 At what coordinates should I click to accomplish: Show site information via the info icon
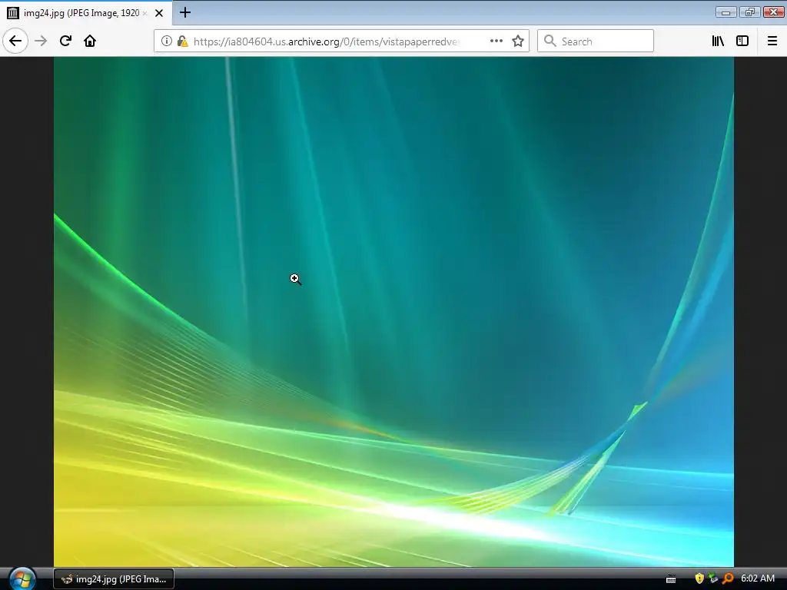(x=166, y=41)
